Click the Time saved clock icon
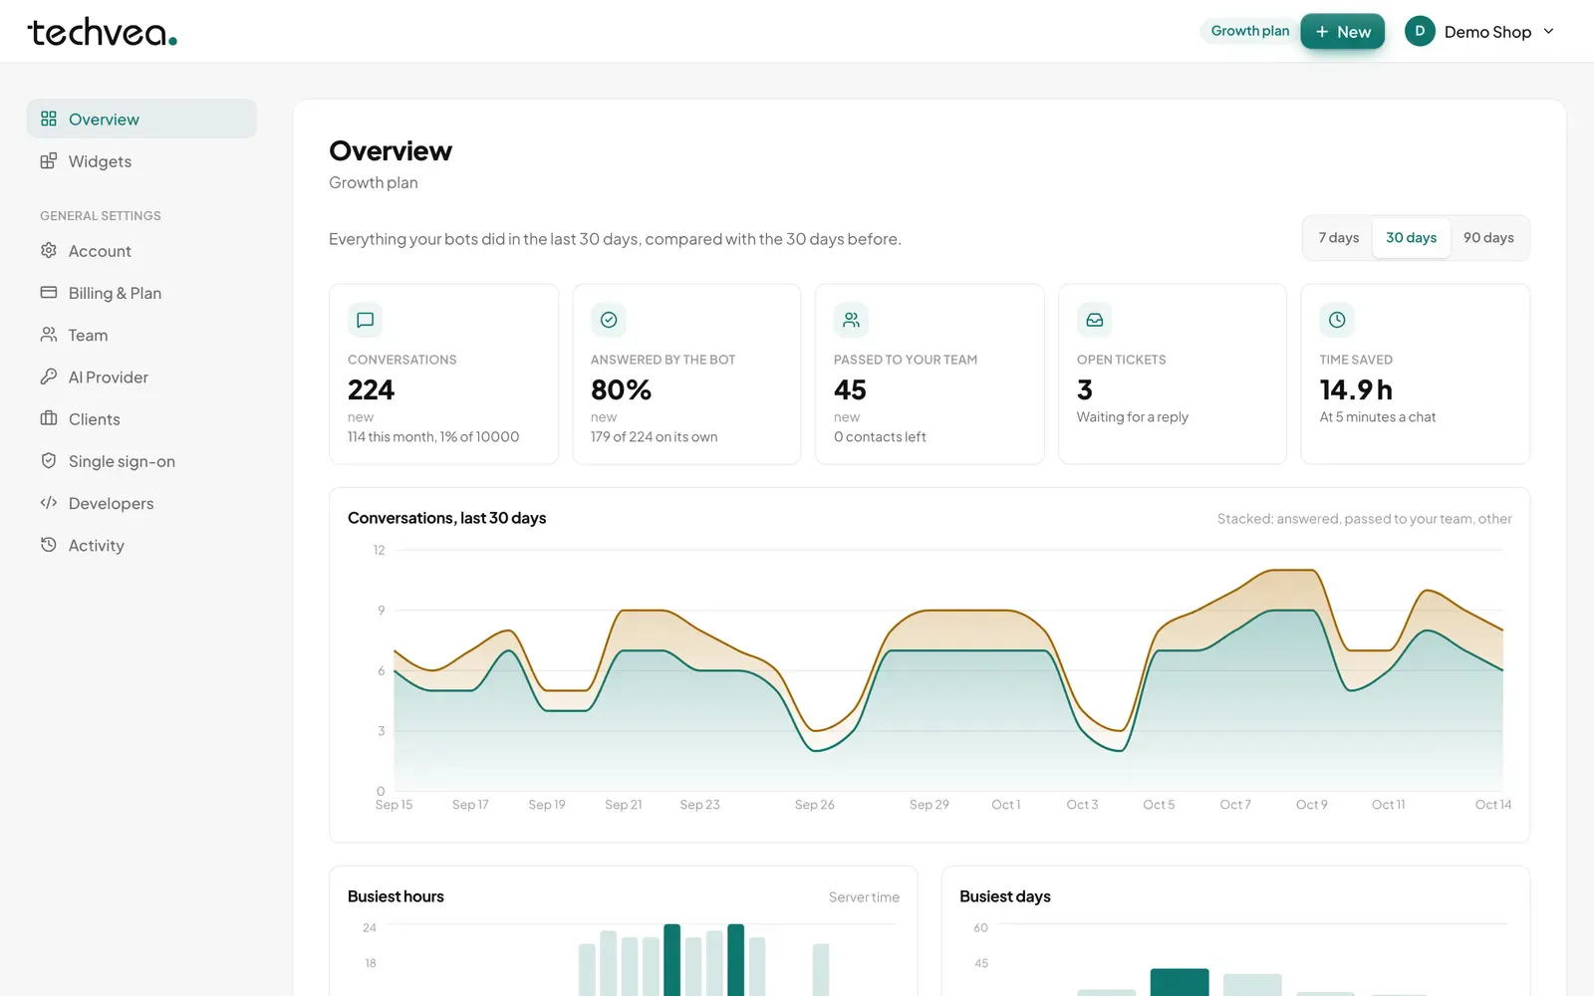 [1337, 320]
